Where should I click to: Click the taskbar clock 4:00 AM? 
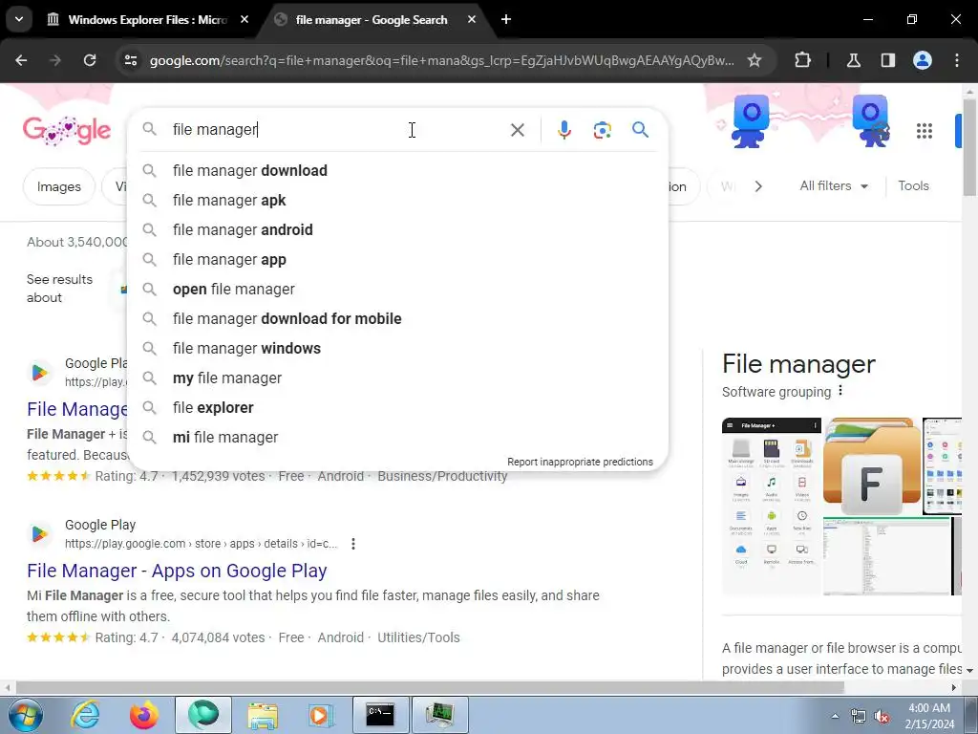pos(928,708)
